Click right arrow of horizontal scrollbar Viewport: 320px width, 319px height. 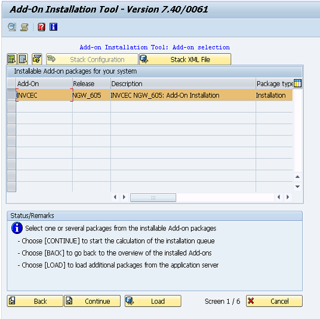(x=288, y=197)
